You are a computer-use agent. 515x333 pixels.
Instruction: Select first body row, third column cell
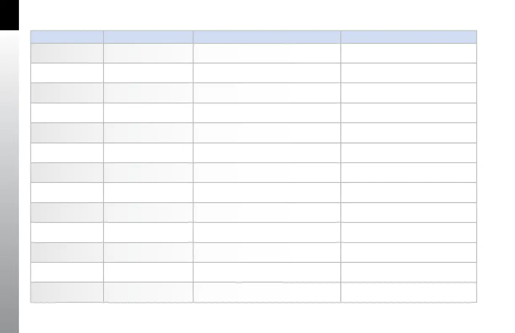267,53
